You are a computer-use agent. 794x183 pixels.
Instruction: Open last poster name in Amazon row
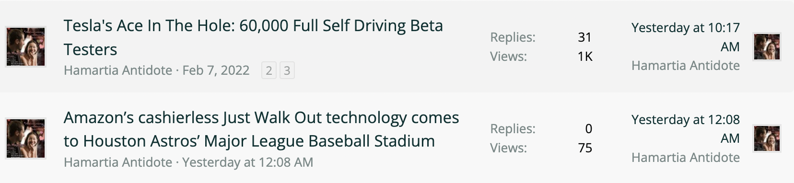pos(686,158)
